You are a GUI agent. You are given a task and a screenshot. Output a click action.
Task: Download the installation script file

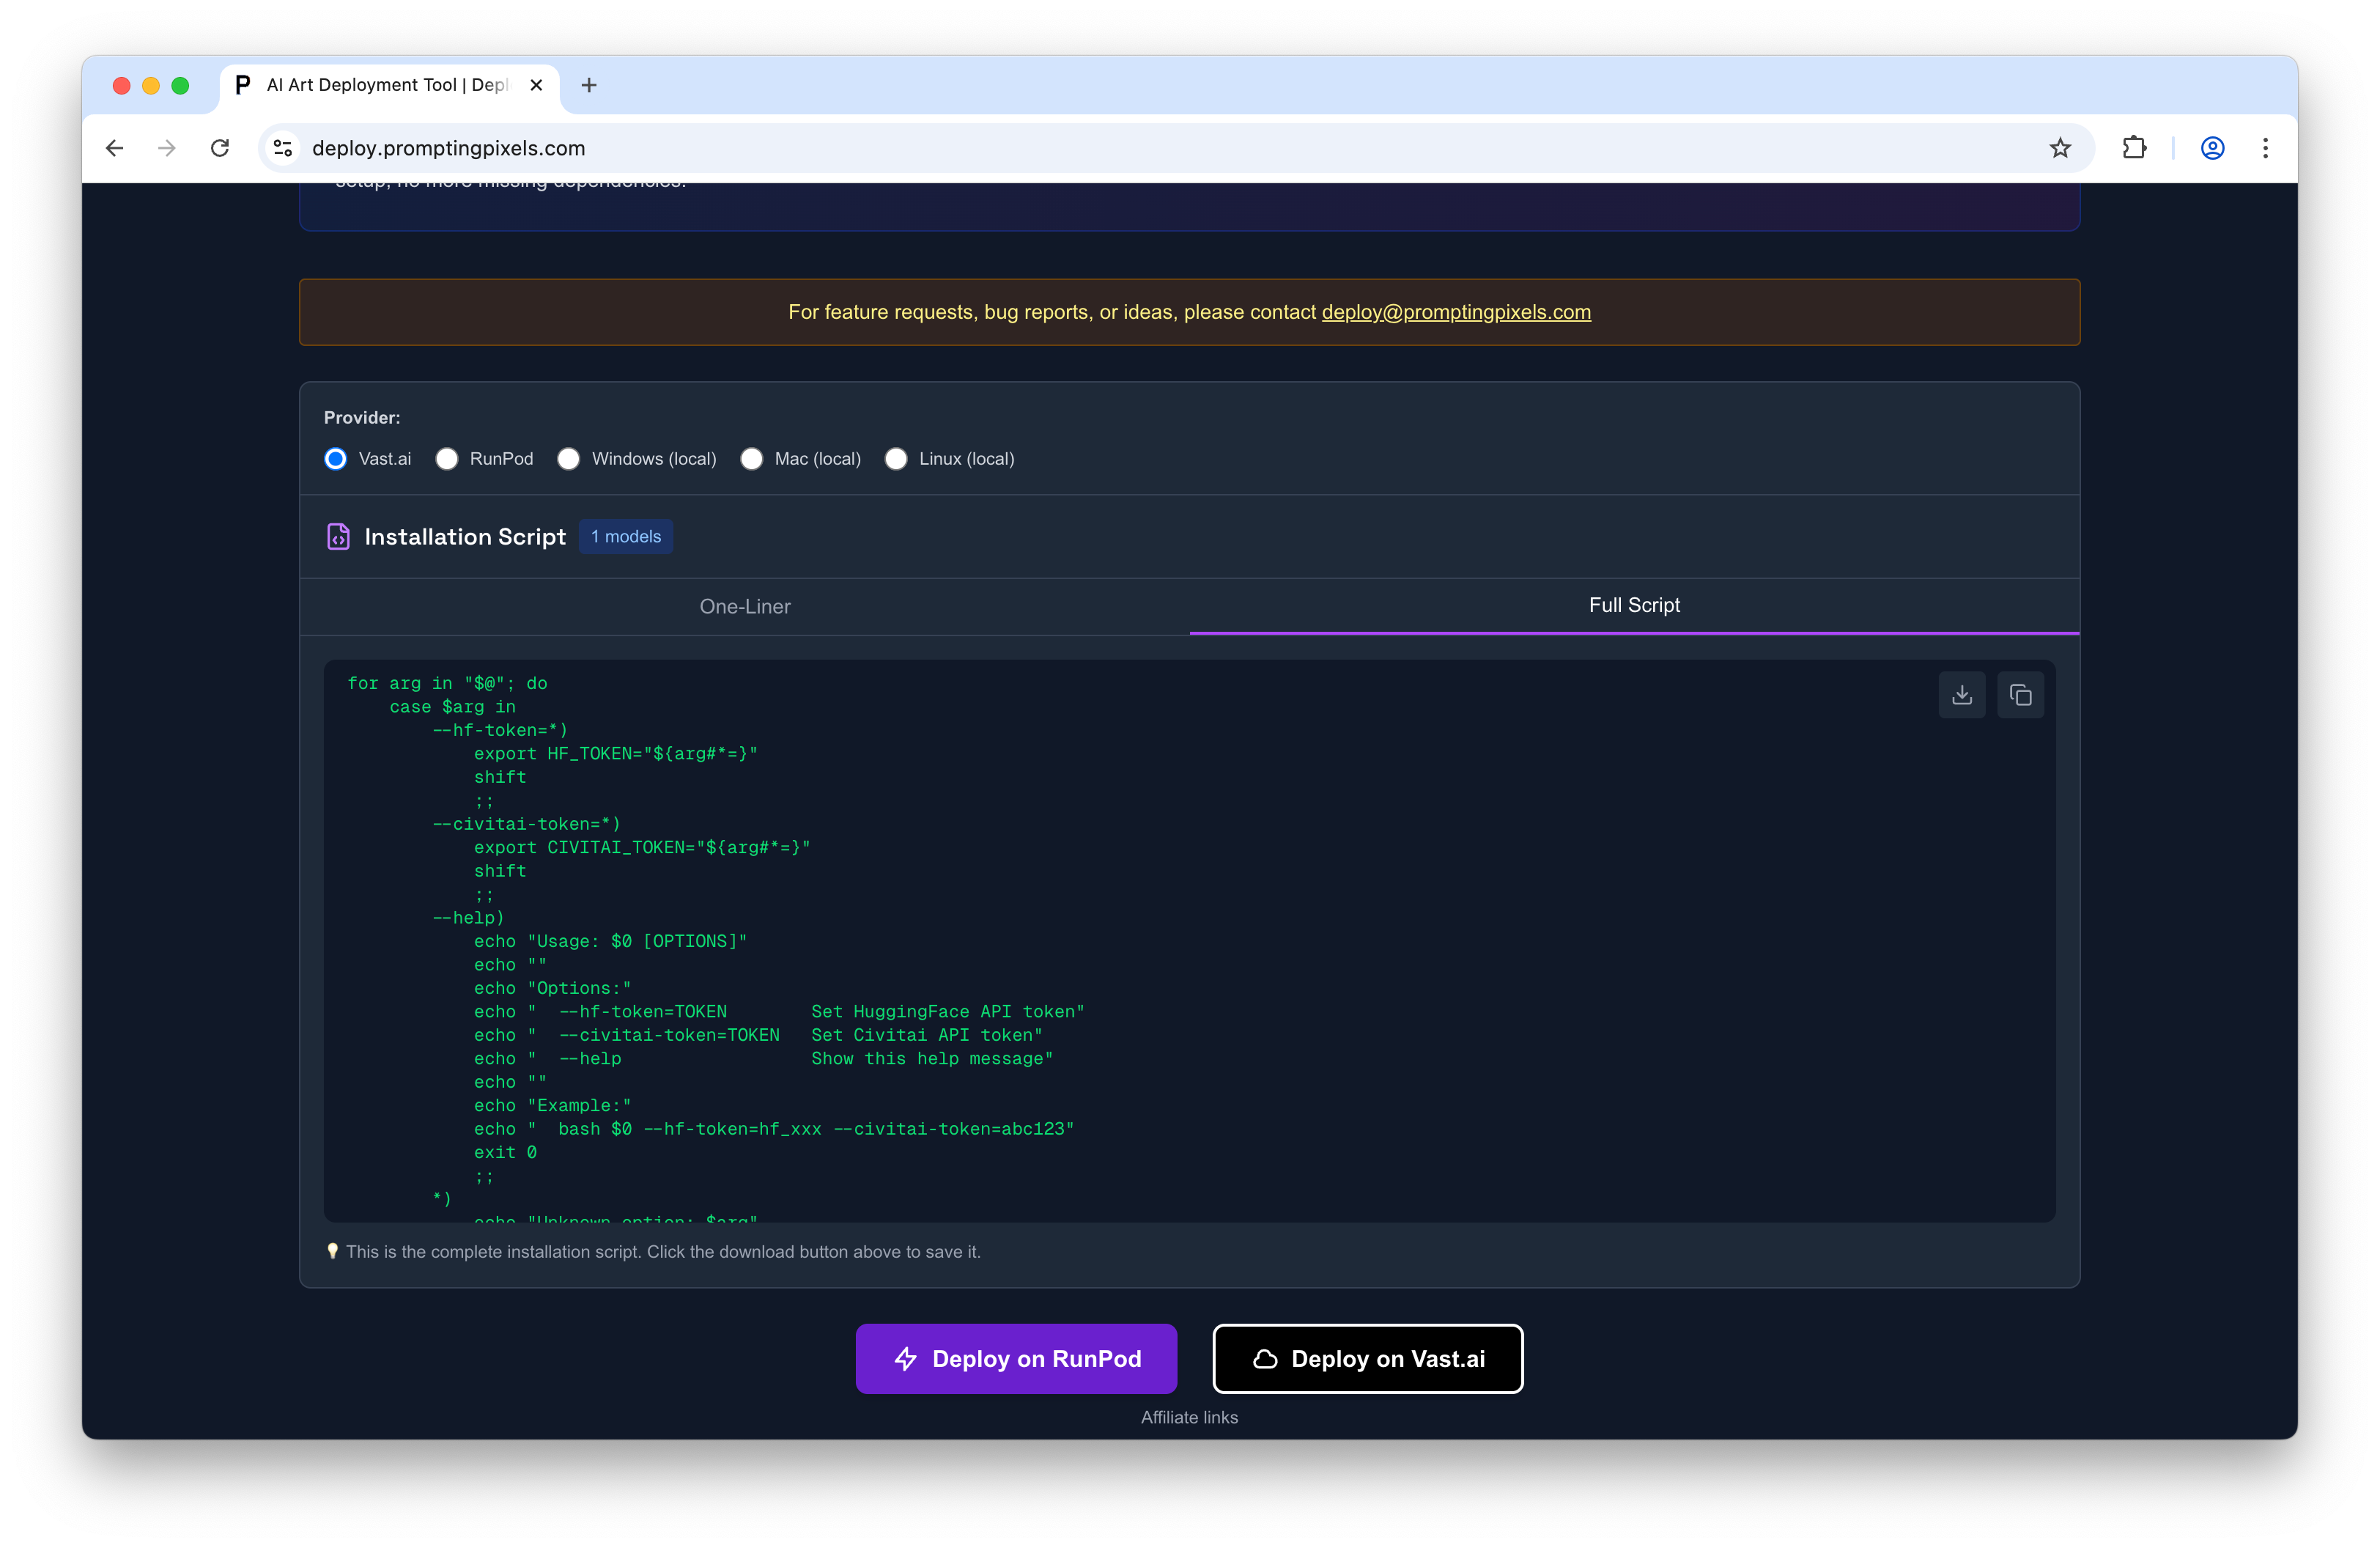coord(1961,695)
